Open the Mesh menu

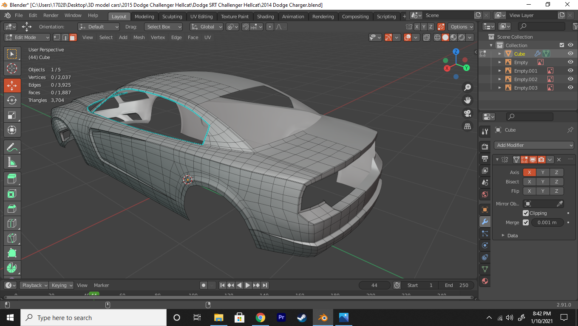coord(139,37)
